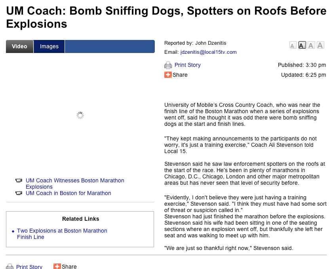Choose the third font size A option

311,45
